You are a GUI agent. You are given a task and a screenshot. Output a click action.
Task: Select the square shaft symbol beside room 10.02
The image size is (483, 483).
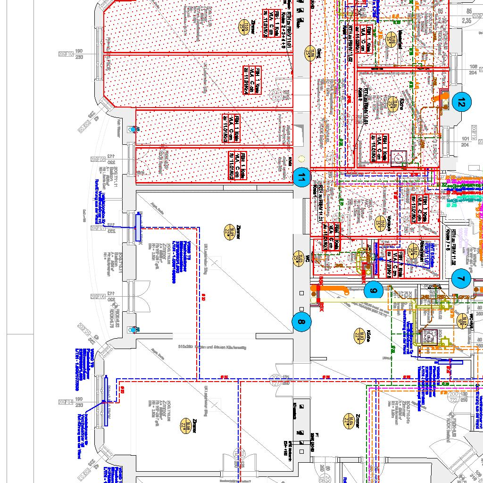coord(429,337)
